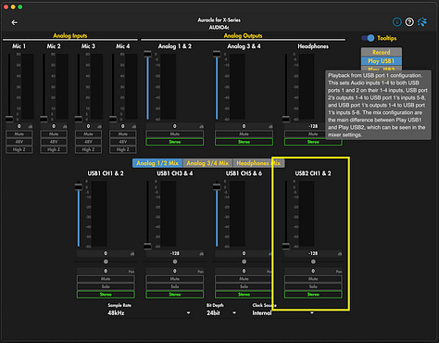Switch to Analog 3/4 Mix tab
Viewport: 439px width, 343px height.
[207, 163]
